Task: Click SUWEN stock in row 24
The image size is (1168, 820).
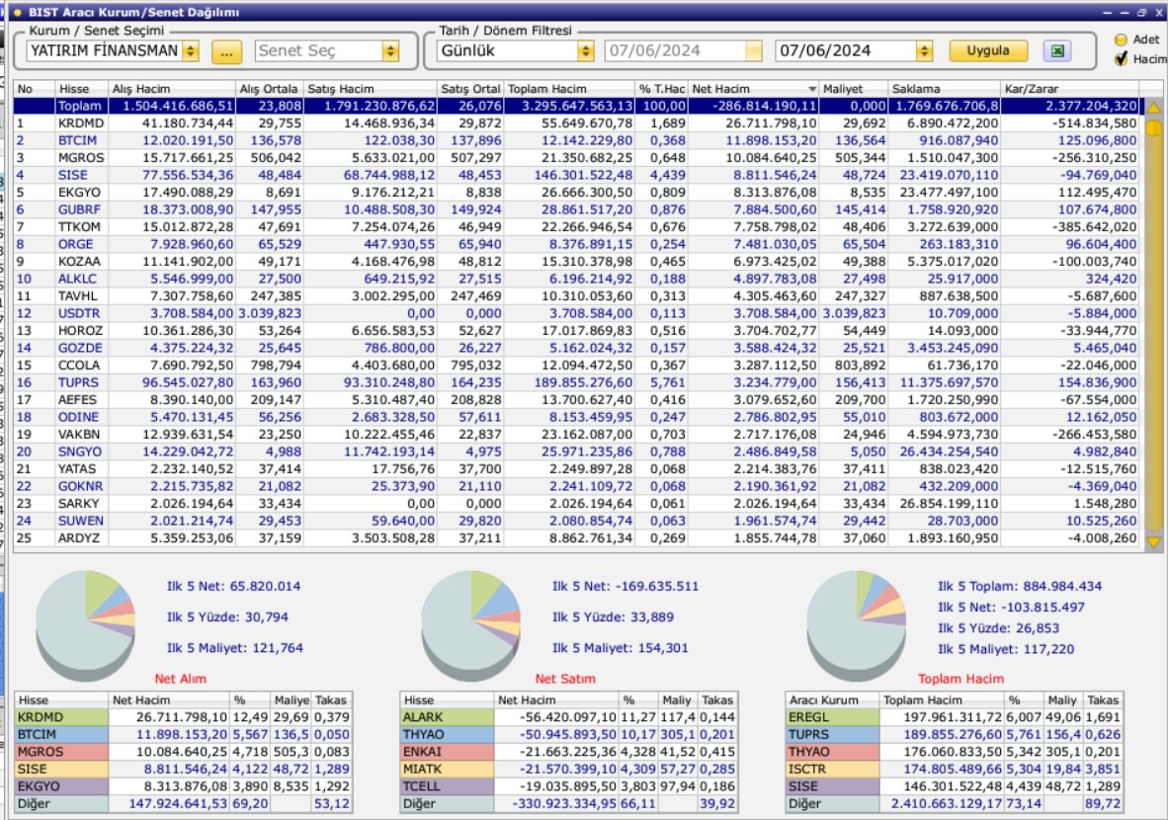Action: click(x=80, y=521)
